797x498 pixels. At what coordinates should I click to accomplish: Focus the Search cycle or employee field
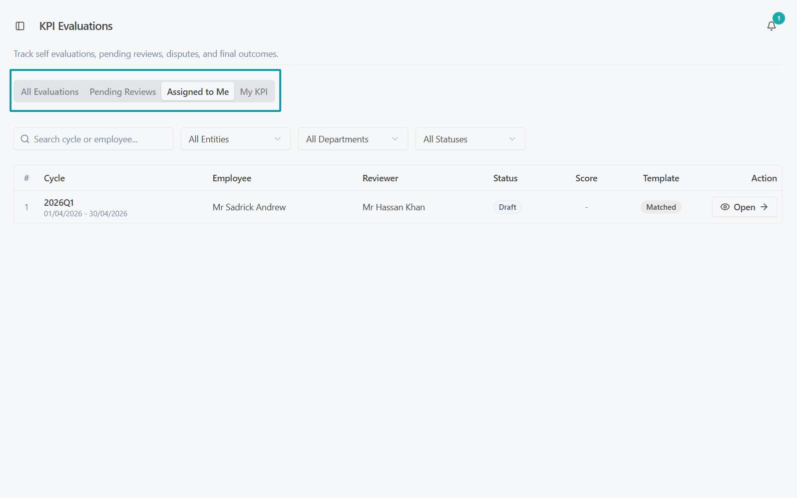[x=93, y=139]
